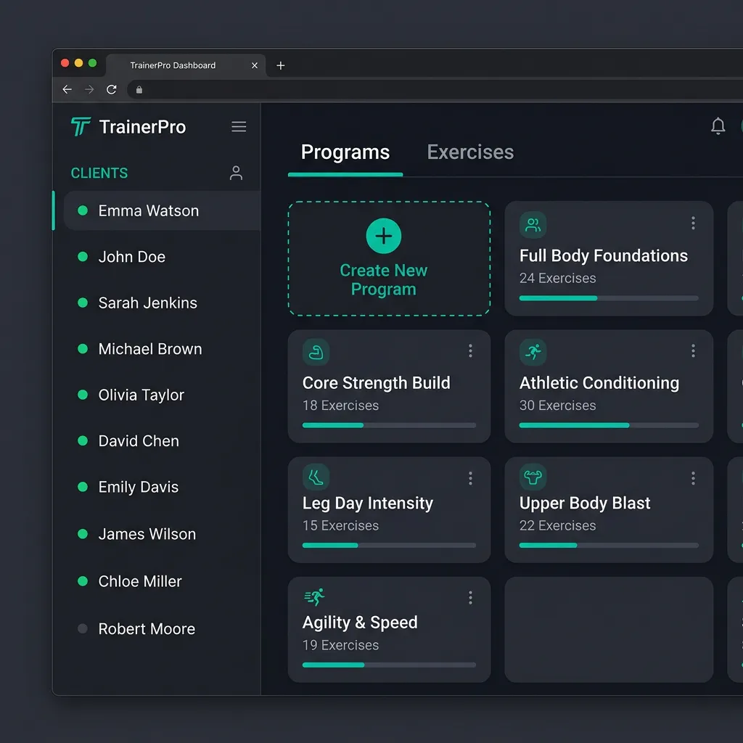
Task: Click Upper Body Blast progress bar
Action: point(609,546)
